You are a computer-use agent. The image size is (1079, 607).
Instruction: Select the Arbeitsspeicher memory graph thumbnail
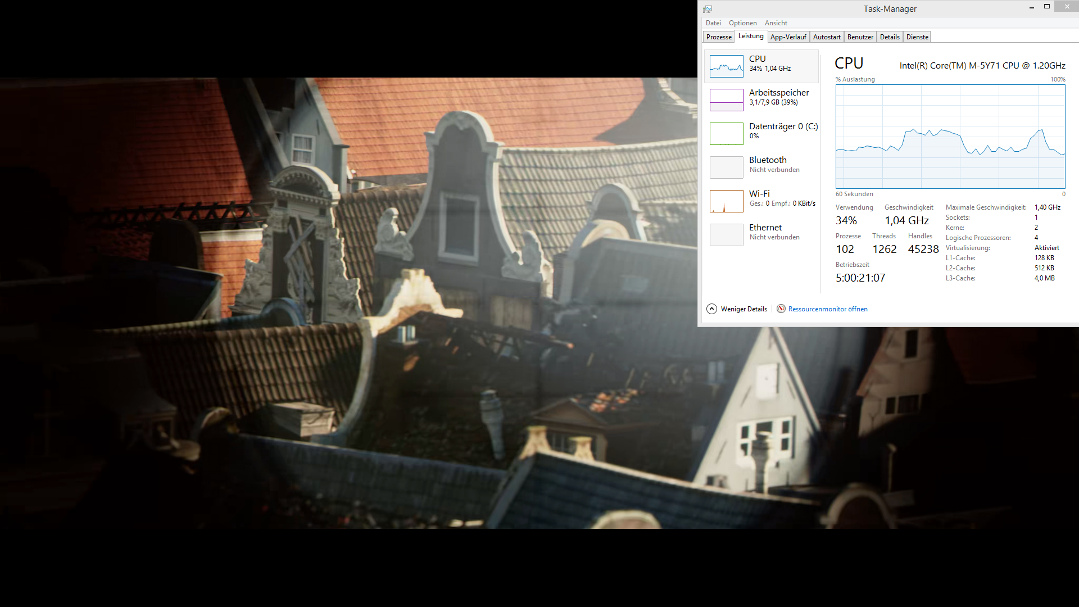tap(726, 100)
